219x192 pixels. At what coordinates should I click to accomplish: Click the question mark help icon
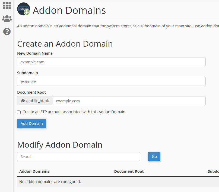click(7, 32)
